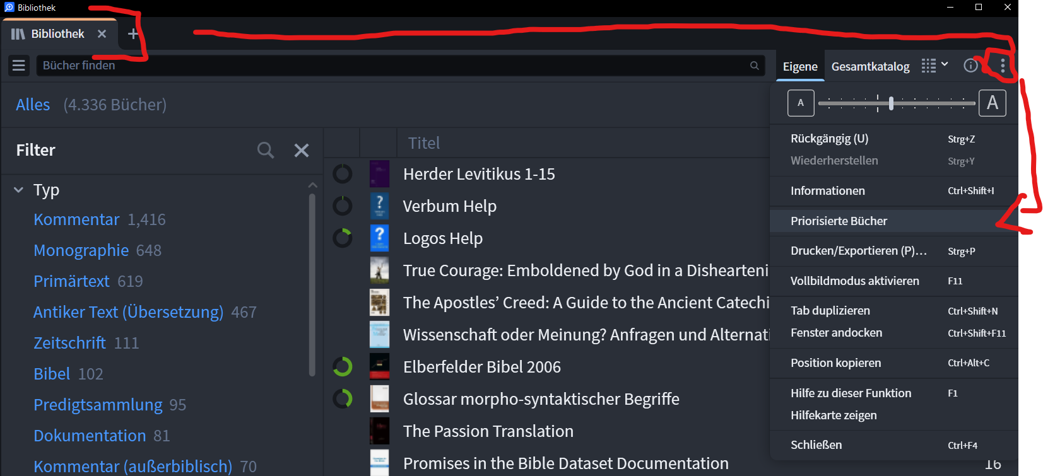Increase text size with large A
This screenshot has height=476, width=1043.
tap(992, 103)
